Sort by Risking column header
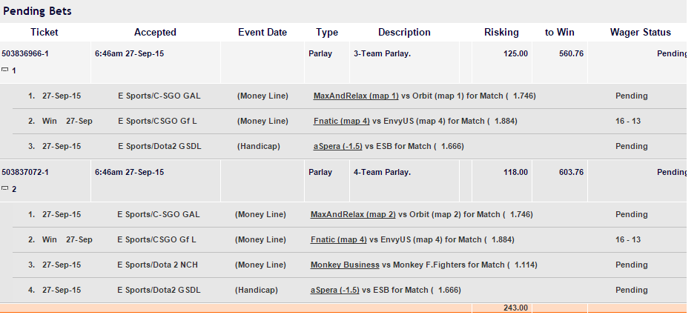Image resolution: width=697 pixels, height=315 pixels. tap(501, 33)
